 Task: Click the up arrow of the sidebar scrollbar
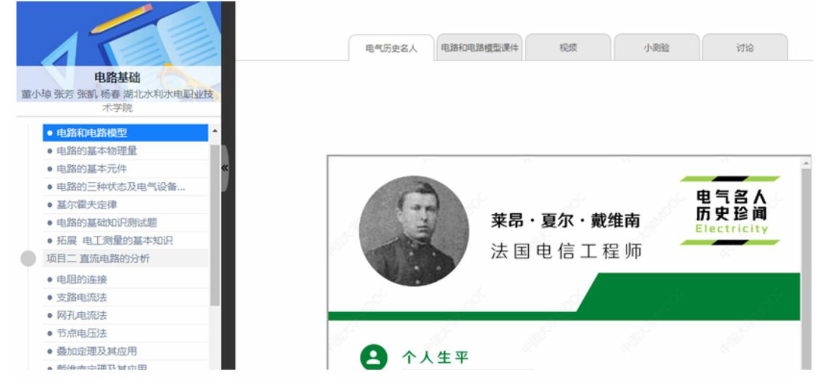pos(215,130)
